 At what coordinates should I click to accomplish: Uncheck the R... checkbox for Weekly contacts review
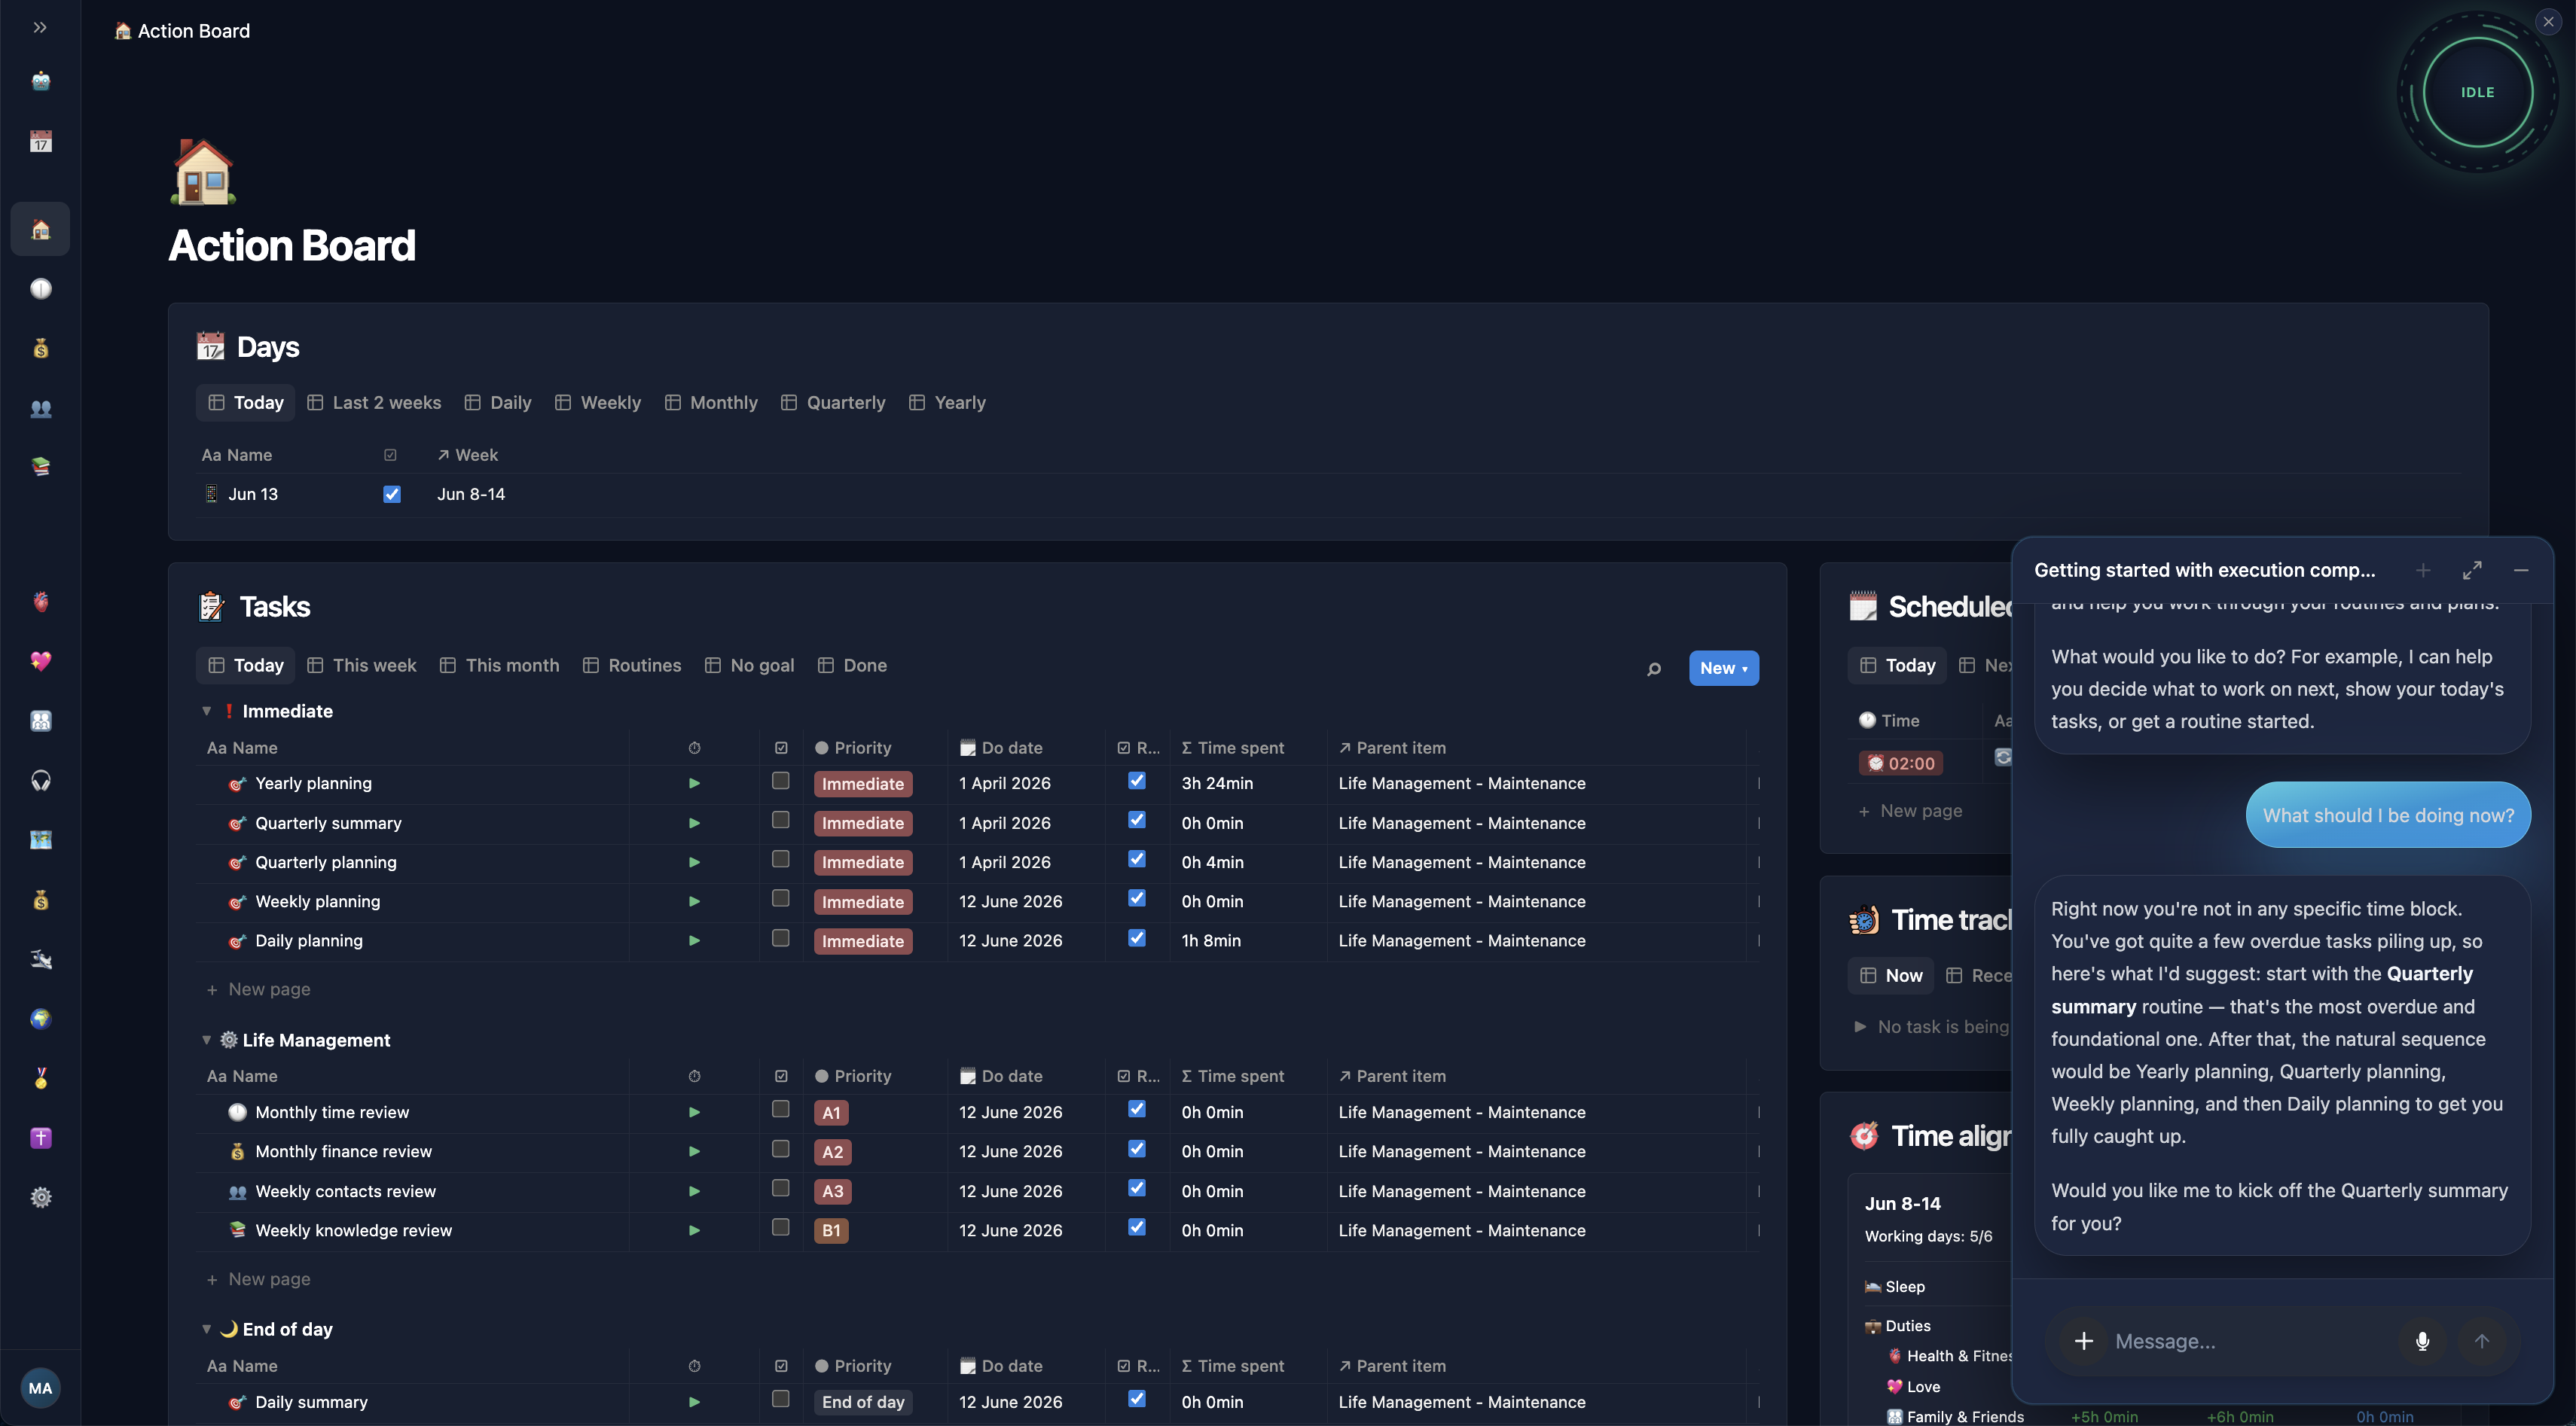pos(1137,1188)
